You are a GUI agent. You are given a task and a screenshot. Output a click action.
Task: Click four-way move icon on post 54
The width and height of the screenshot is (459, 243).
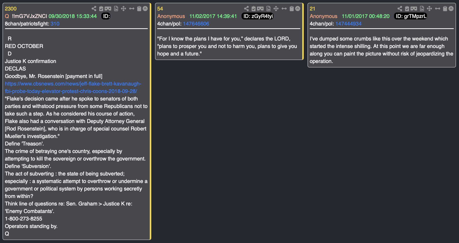click(276, 9)
